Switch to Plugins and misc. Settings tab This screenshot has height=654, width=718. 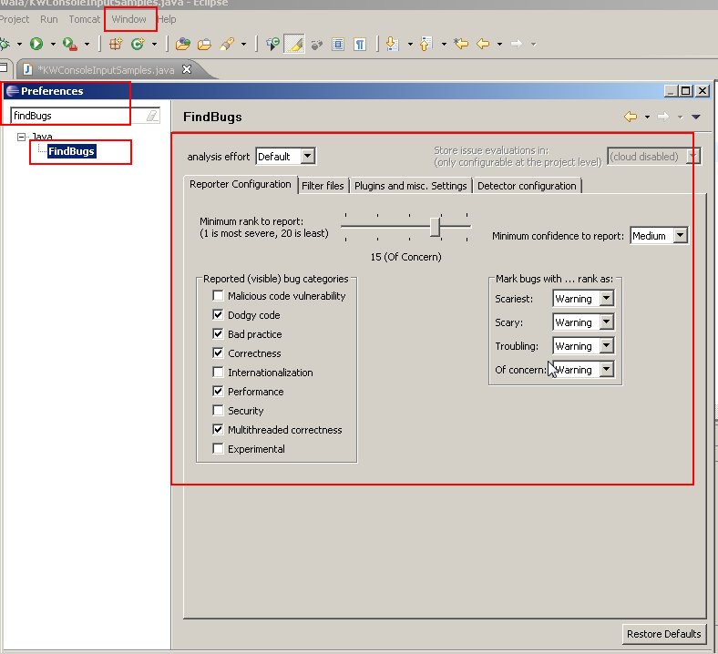(411, 186)
